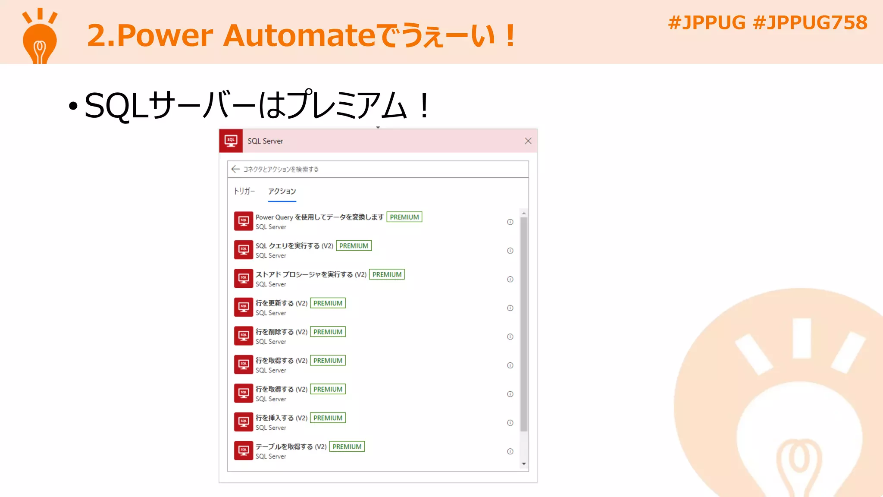Show info for テーブルを取得する (V2) action
The image size is (883, 497).
[x=510, y=452]
